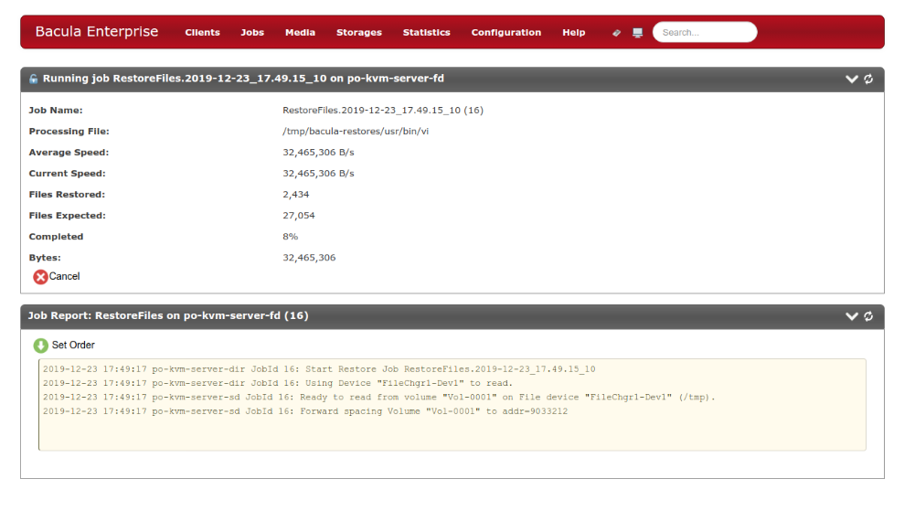Viewport: 915px width, 511px height.
Task: Collapse the Running job panel chevron
Action: point(851,79)
